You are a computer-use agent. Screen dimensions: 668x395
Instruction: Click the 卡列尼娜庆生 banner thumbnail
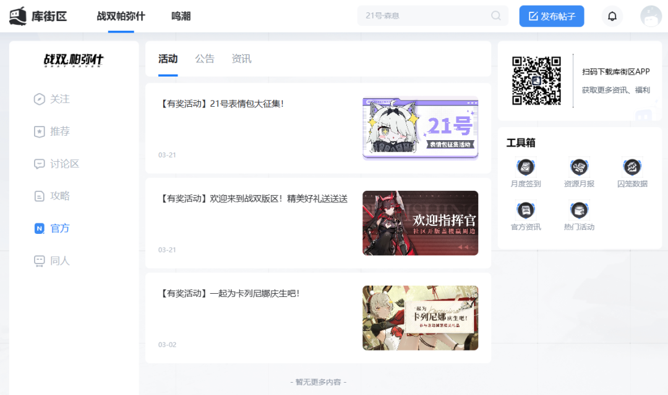[x=420, y=318]
